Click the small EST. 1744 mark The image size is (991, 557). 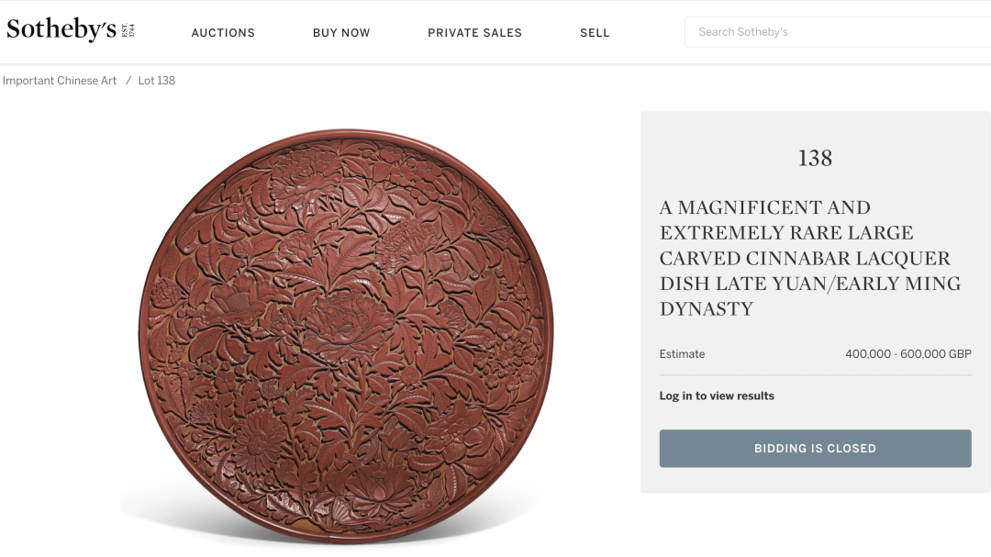[128, 30]
